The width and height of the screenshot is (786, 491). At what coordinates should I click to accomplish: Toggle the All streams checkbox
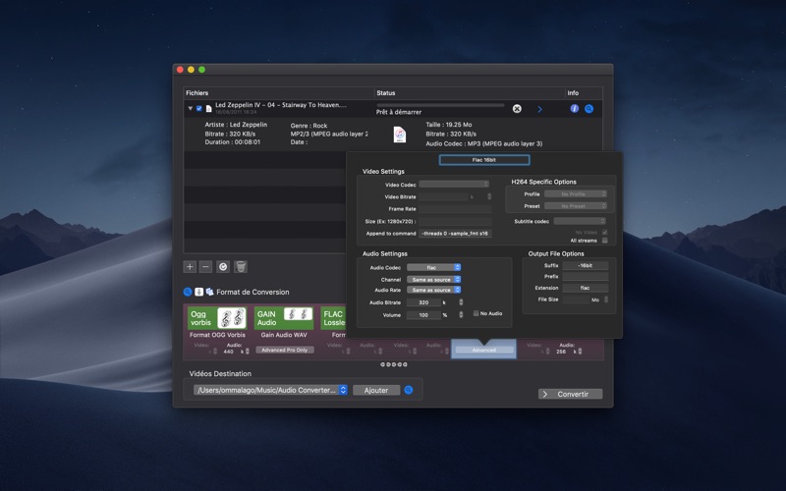pos(605,241)
